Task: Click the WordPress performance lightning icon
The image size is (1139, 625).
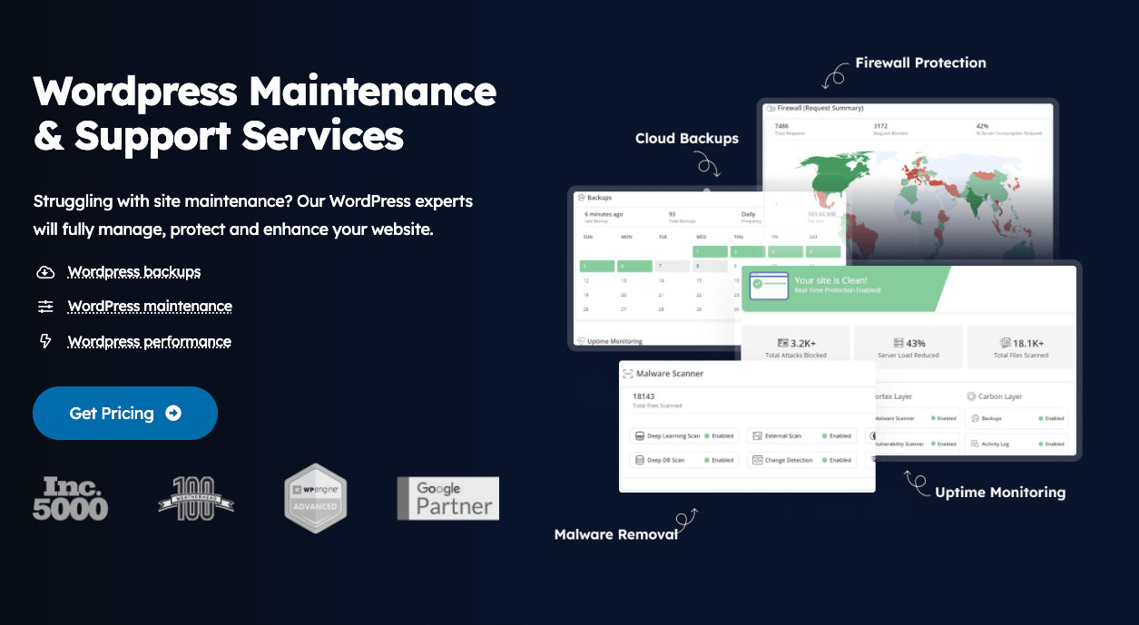Action: click(45, 341)
